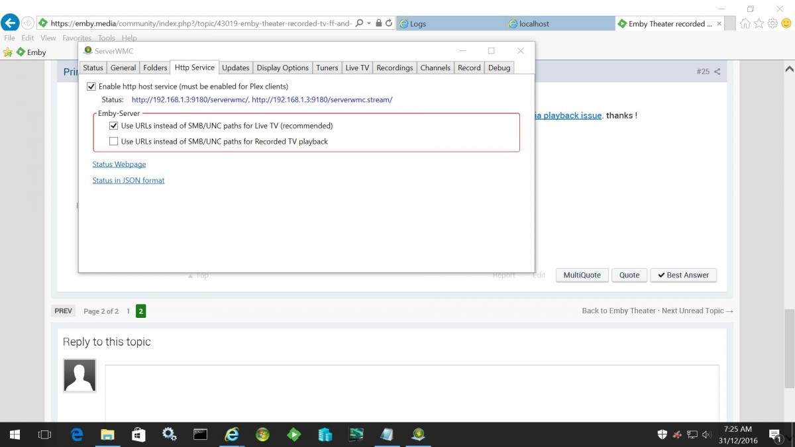
Task: Open the green Emby taskbar icon
Action: pyautogui.click(x=293, y=434)
